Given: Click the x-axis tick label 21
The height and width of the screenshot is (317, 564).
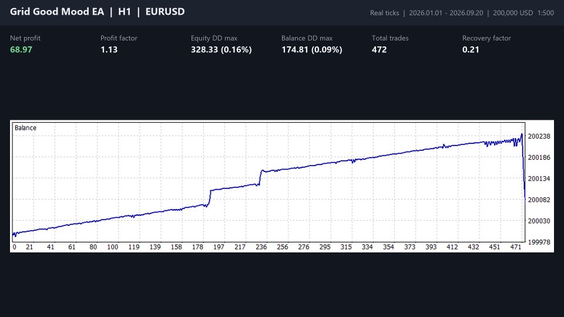Looking at the screenshot, I should [x=29, y=247].
